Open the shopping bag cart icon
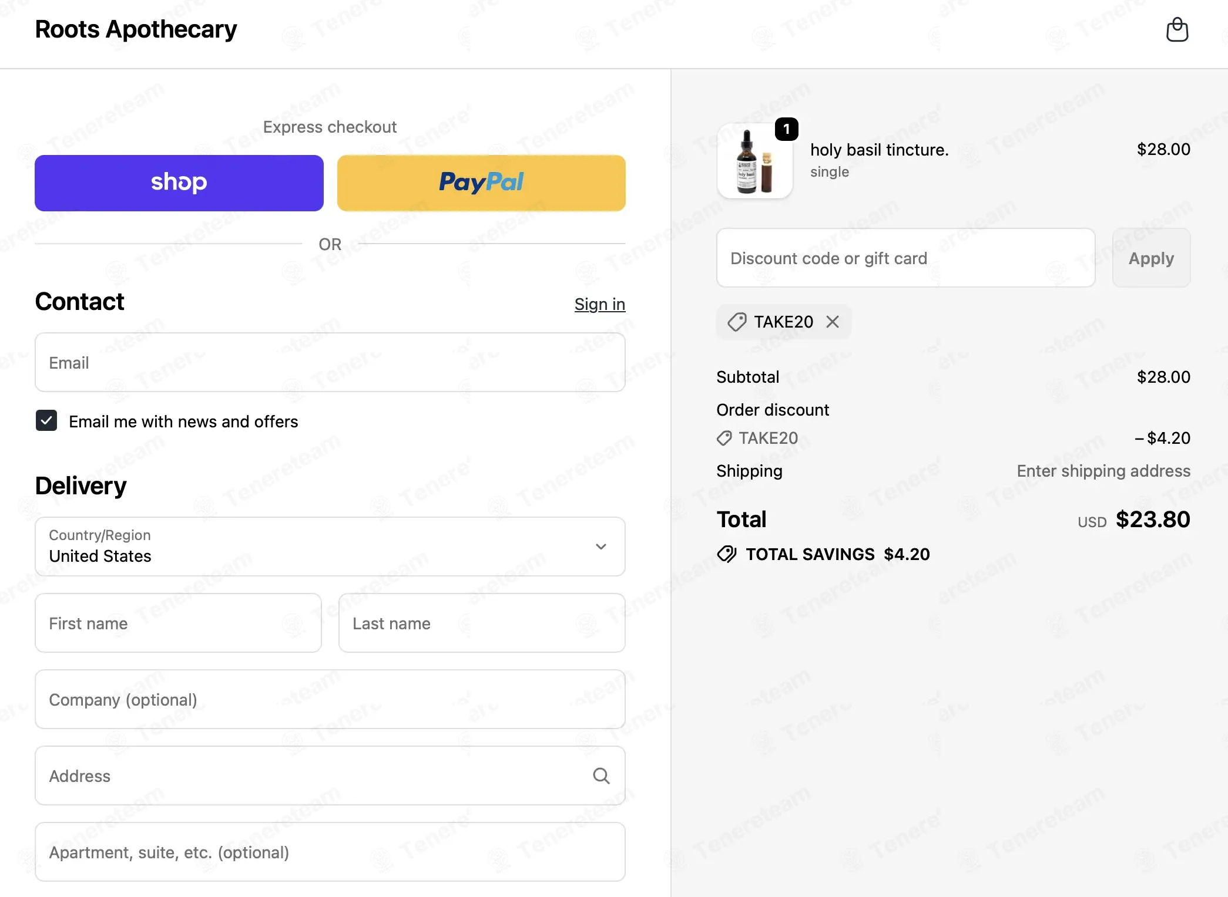1228x897 pixels. 1177,30
